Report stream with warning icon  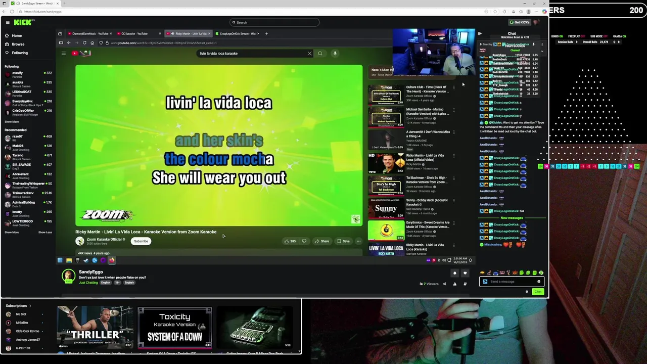coord(454,284)
